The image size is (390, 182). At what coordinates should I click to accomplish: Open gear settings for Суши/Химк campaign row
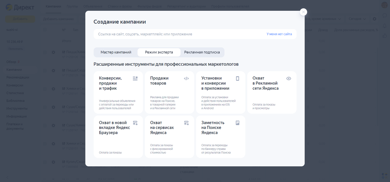click(54, 125)
